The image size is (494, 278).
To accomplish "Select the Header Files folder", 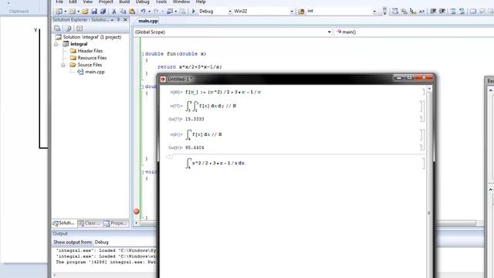I will [90, 51].
